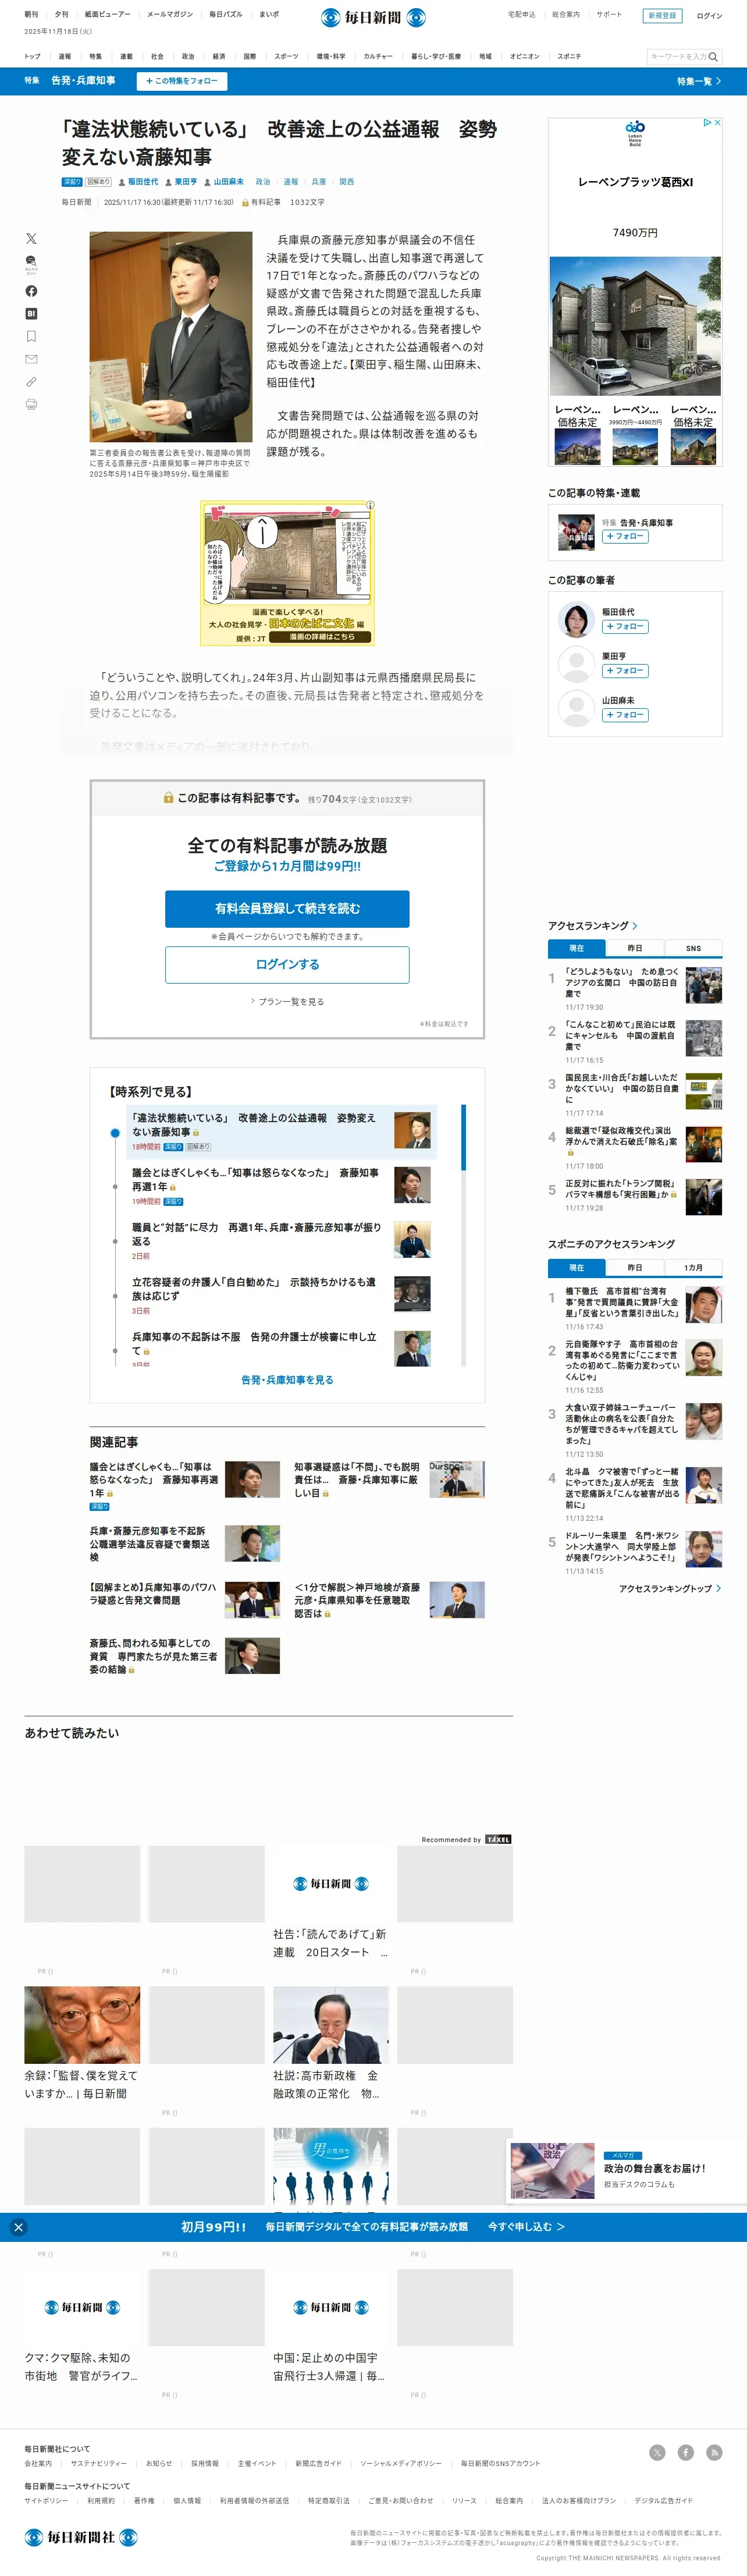Open オピニオン in main navigation
Viewport: 747px width, 2576px height.
click(x=524, y=57)
